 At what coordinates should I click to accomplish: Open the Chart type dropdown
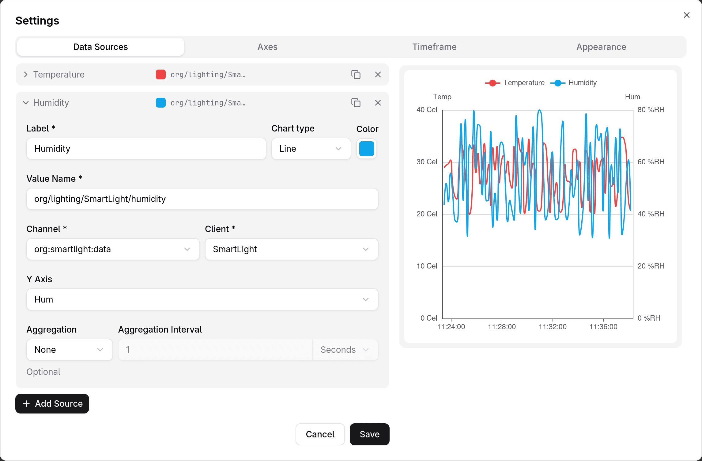pyautogui.click(x=311, y=149)
